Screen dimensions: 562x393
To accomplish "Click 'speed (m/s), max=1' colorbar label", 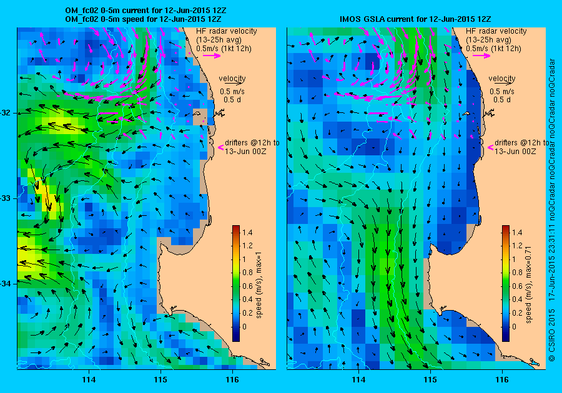I will click(259, 285).
